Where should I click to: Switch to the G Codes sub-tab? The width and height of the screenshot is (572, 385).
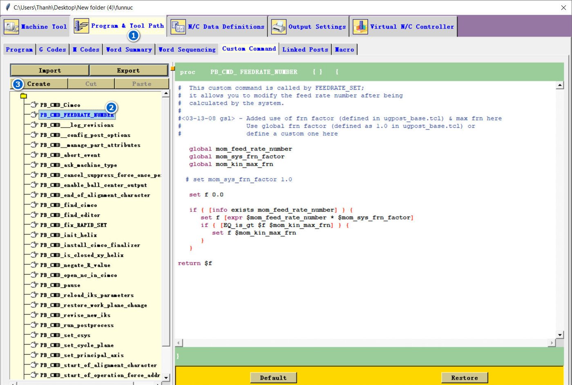click(x=52, y=49)
